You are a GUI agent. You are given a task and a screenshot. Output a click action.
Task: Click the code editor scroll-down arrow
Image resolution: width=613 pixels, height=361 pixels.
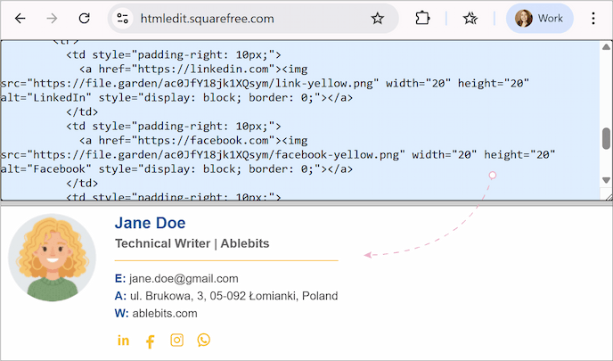coord(606,180)
